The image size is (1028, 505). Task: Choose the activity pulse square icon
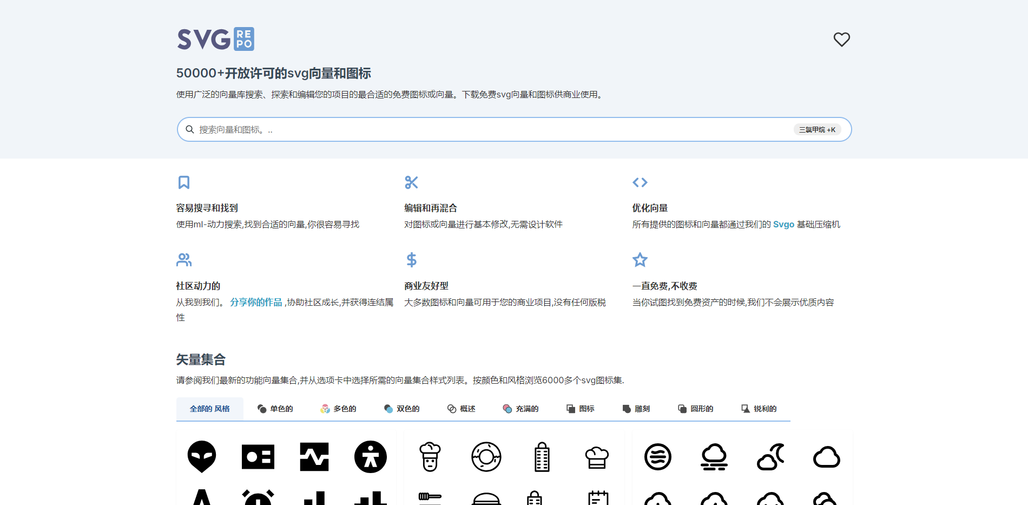tap(314, 457)
